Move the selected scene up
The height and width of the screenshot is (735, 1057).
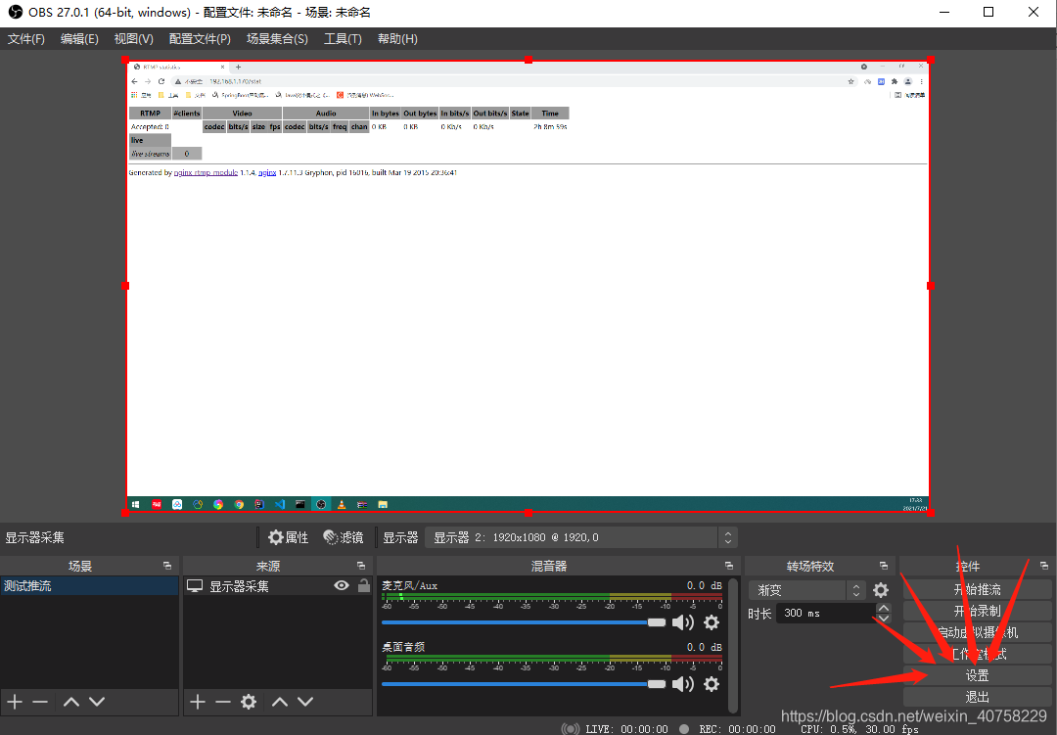pyautogui.click(x=70, y=702)
